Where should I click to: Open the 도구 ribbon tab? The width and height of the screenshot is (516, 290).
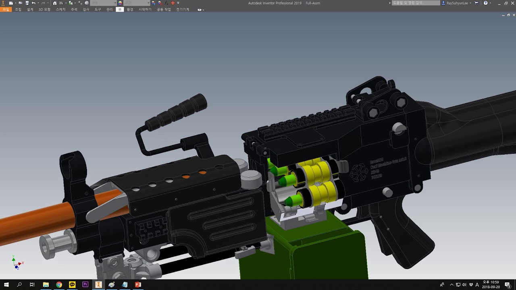98,9
